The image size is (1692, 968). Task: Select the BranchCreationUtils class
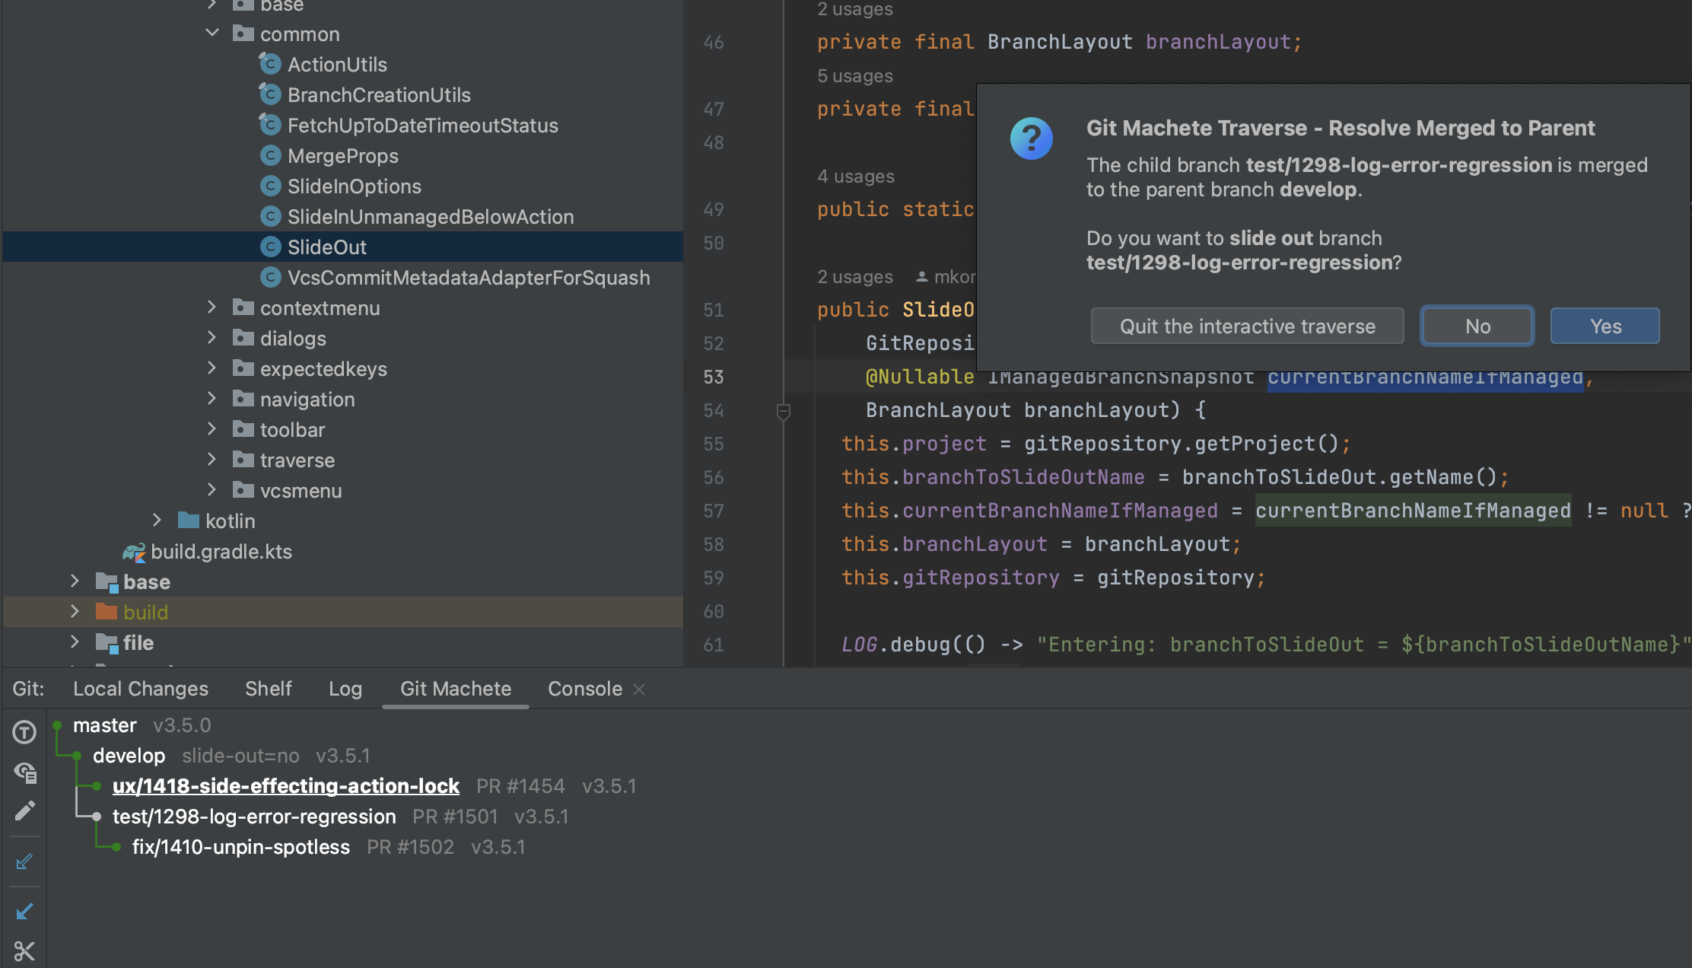point(379,94)
